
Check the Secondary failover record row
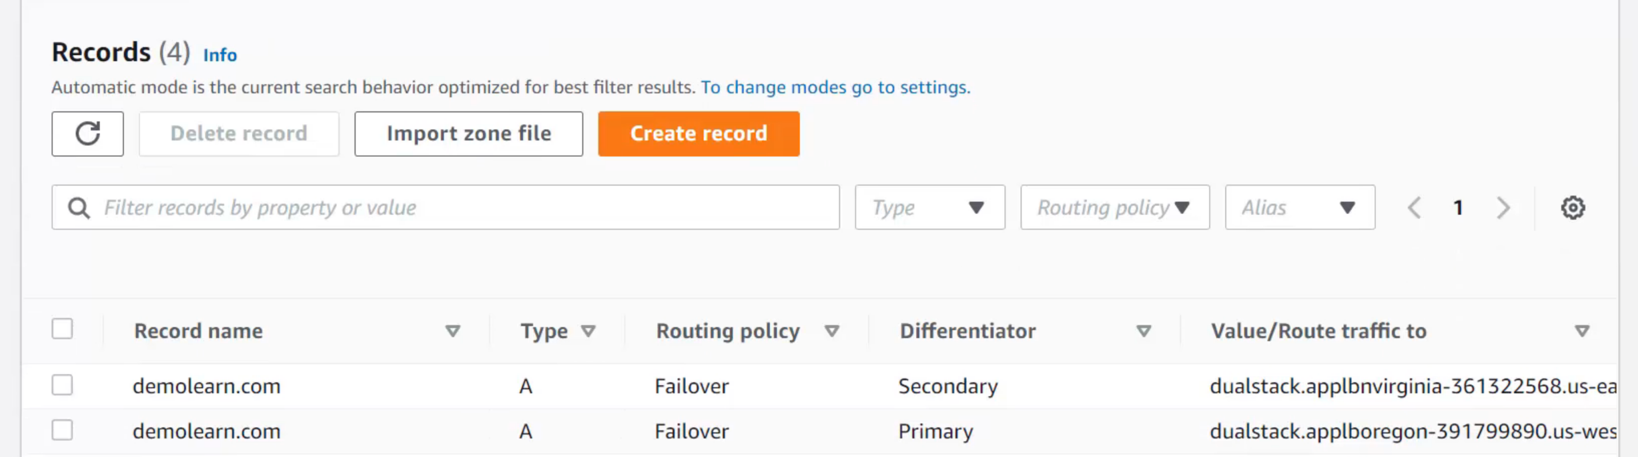point(62,385)
